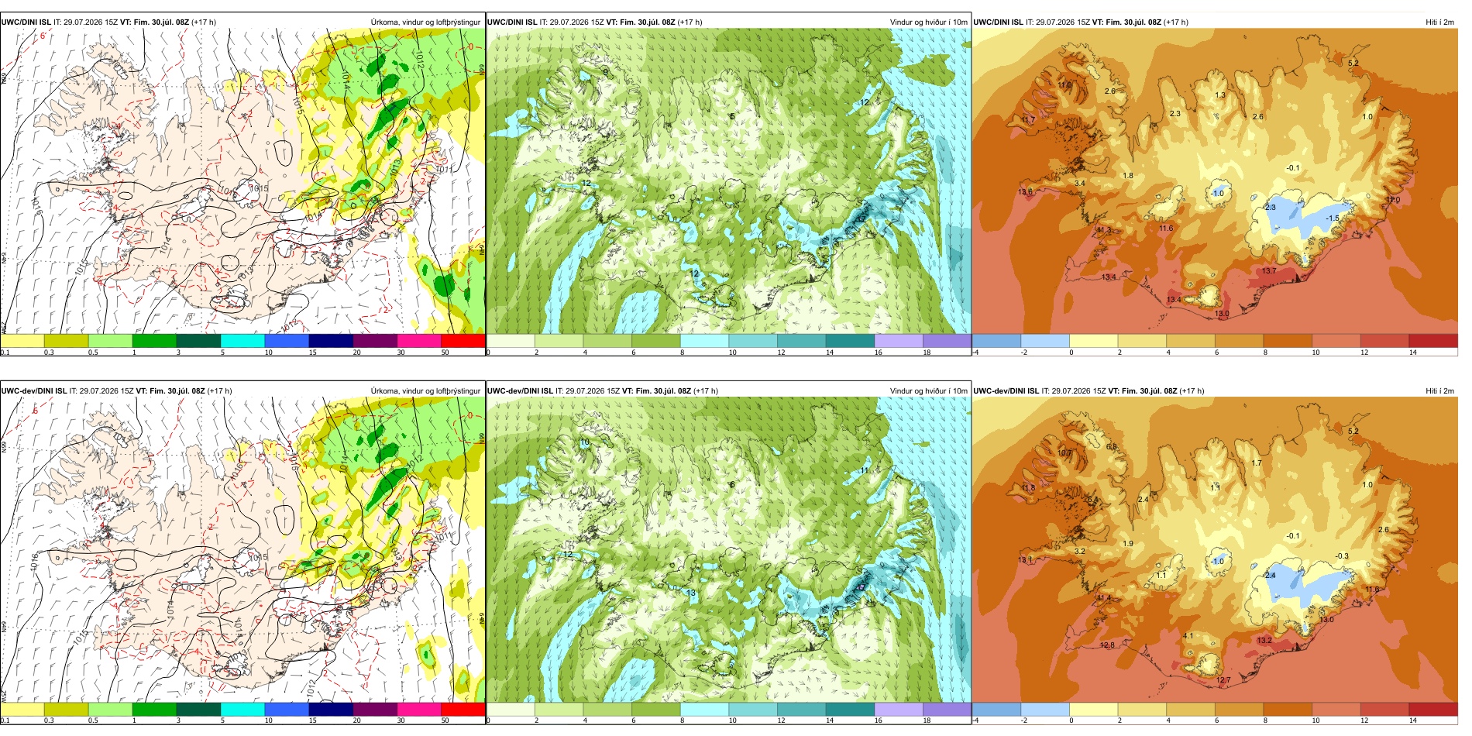Click blue -4 swatch in UWC temperature legend

[996, 341]
